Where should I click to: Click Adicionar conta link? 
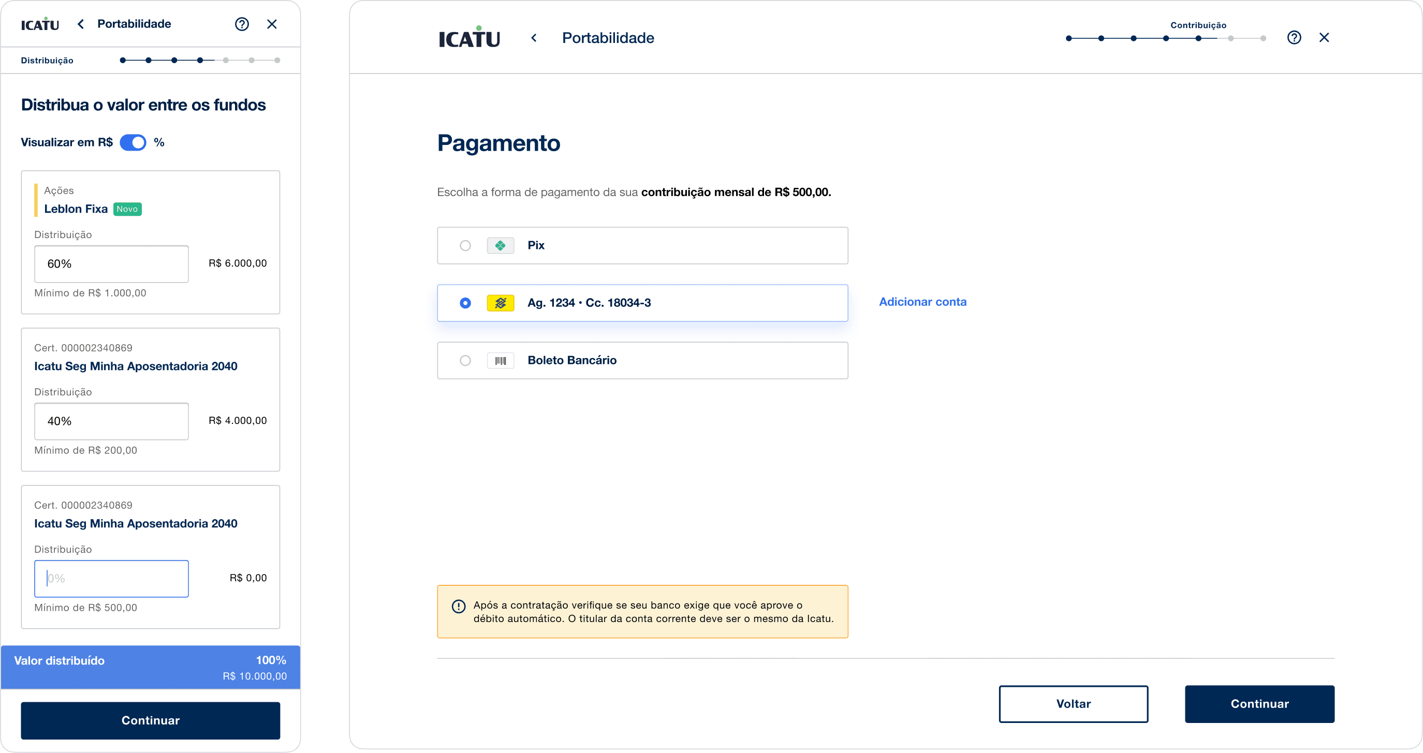pyautogui.click(x=922, y=302)
